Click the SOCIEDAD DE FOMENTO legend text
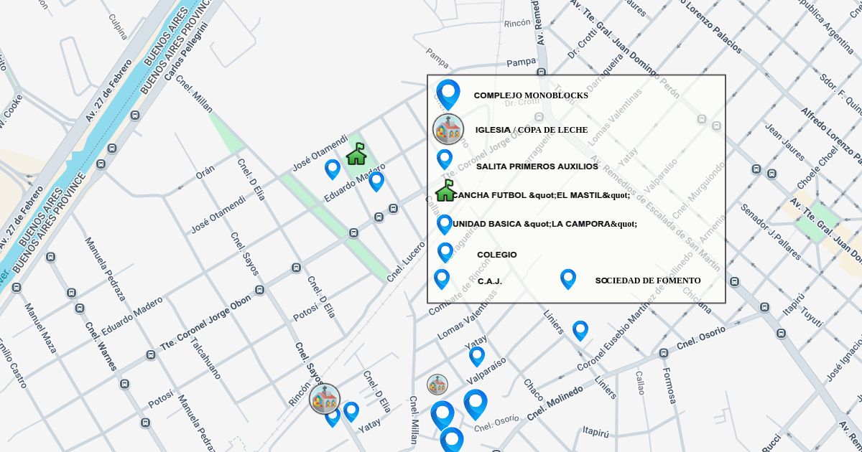The width and height of the screenshot is (862, 452). (x=647, y=281)
